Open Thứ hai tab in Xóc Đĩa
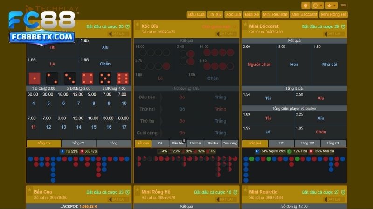 coord(195,143)
